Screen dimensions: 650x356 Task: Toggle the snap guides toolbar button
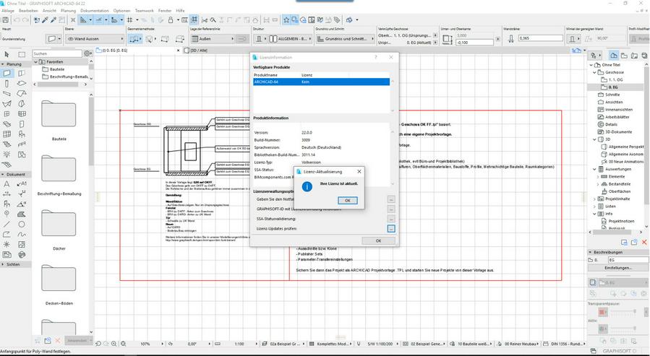[x=98, y=20]
